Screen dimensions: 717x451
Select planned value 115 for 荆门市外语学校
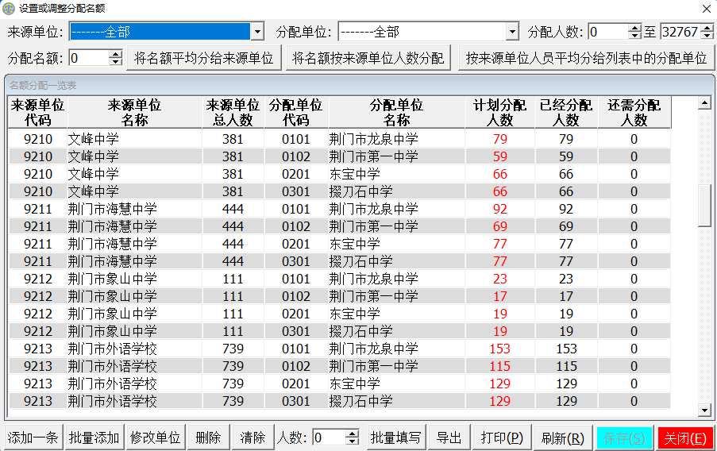coord(499,366)
